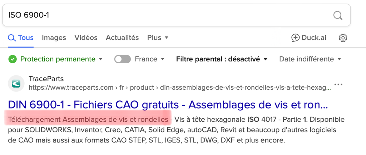The height and width of the screenshot is (155, 366).
Task: Open the Plus more menu
Action: (x=158, y=38)
